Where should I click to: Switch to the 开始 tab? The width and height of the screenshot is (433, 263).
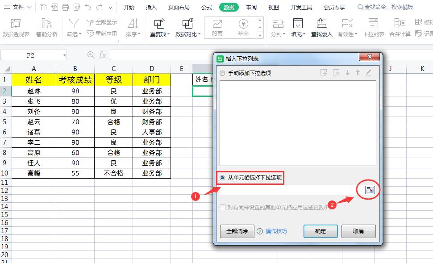129,8
